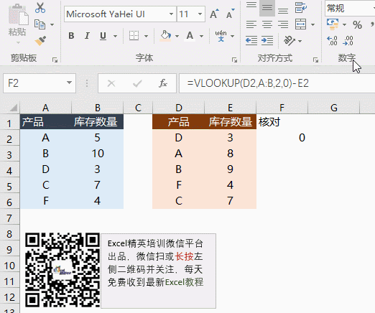Click the Paste 粘贴 button
Image resolution: width=375 pixels, height=313 pixels.
17,24
